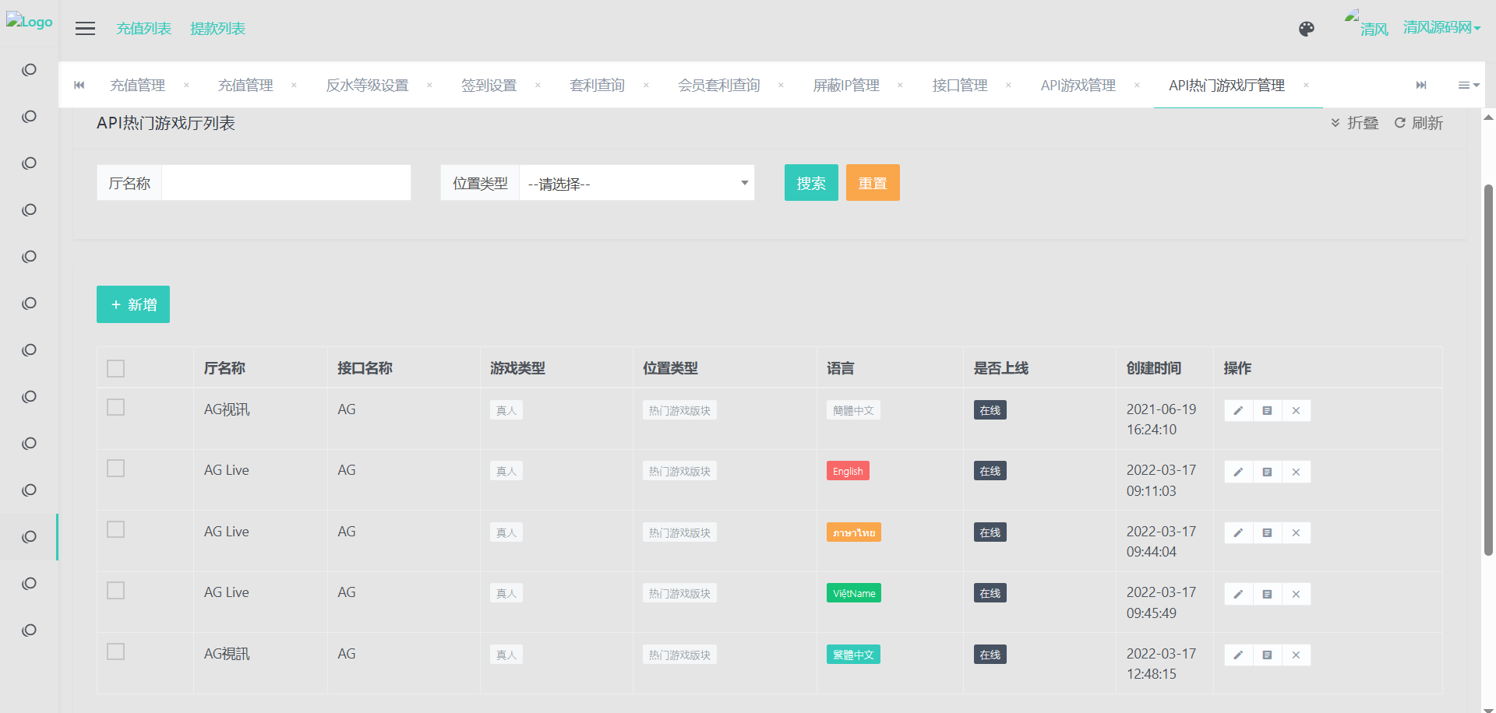This screenshot has width=1496, height=713.
Task: Close the API热门游戏厅管理 tab
Action: click(x=1306, y=85)
